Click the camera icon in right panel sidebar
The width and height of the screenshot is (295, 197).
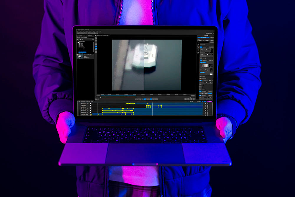coord(198,53)
